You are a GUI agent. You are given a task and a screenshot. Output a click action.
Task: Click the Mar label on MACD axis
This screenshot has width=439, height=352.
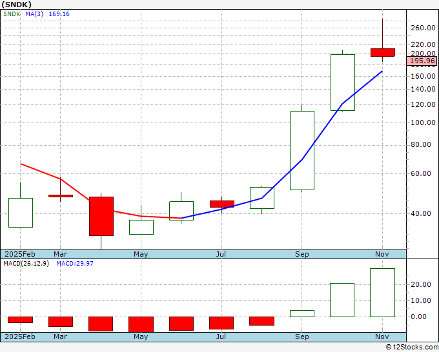[x=61, y=337]
